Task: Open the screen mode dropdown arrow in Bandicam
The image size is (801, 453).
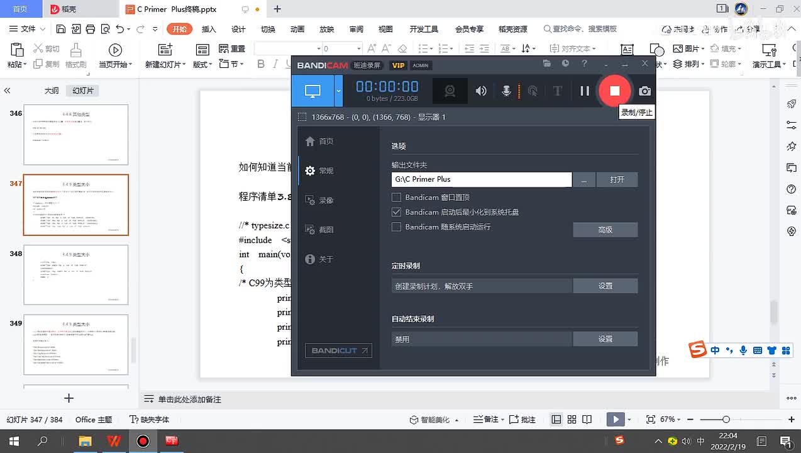Action: coord(338,91)
